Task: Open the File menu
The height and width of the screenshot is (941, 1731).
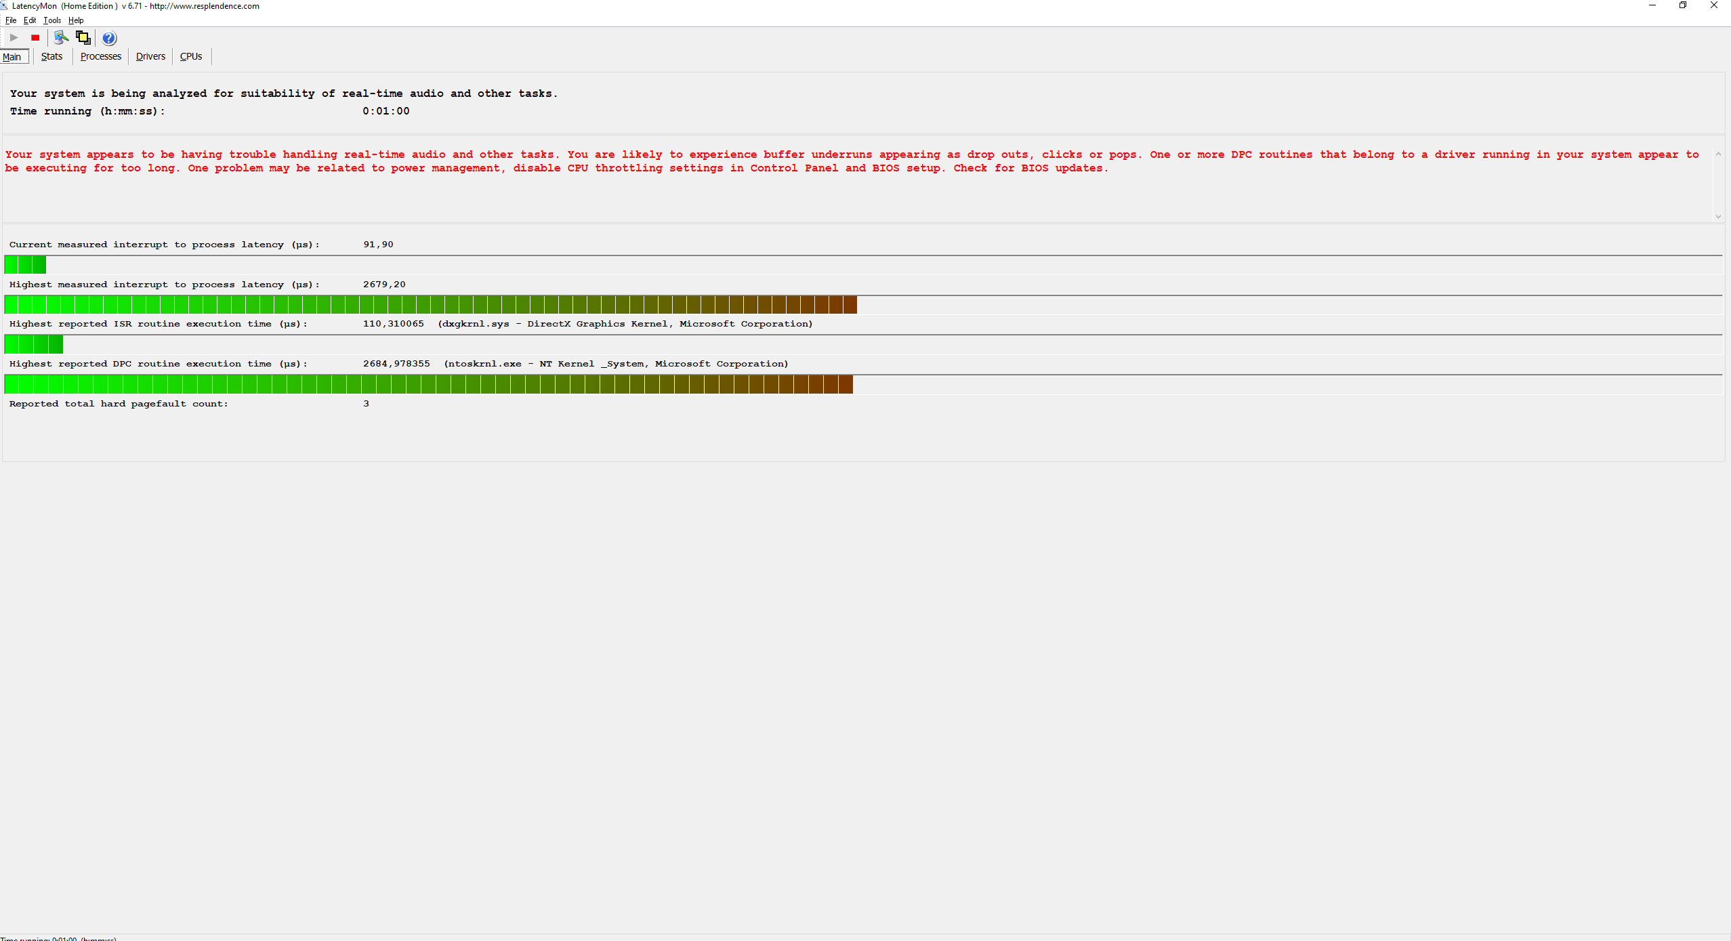Action: point(11,20)
